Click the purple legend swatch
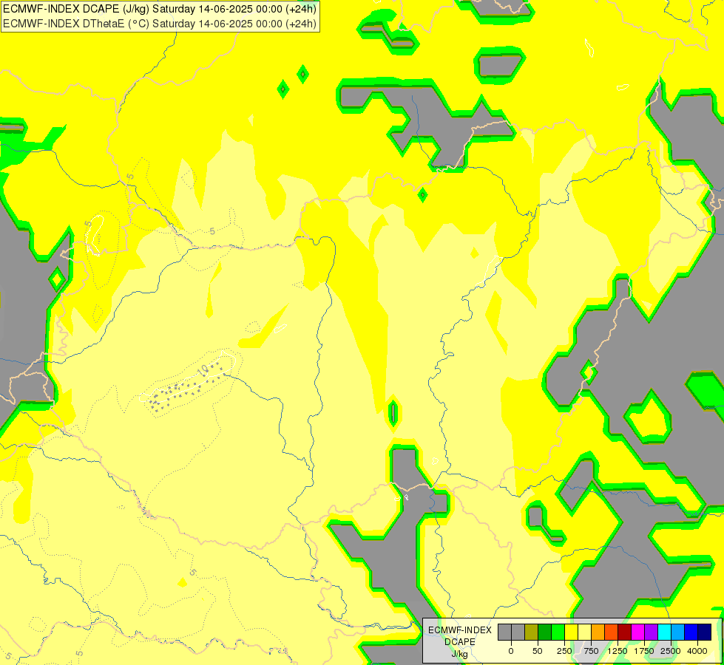Screen dimensions: 724x665 coord(651,632)
